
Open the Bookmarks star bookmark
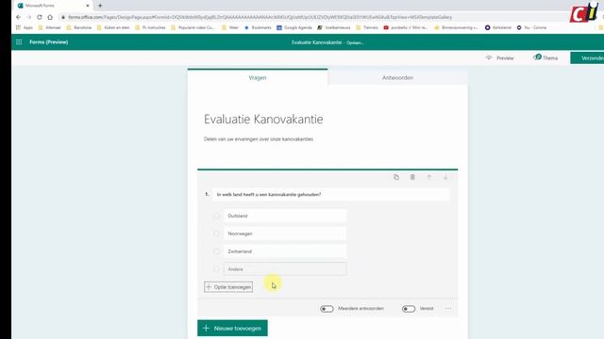click(258, 27)
